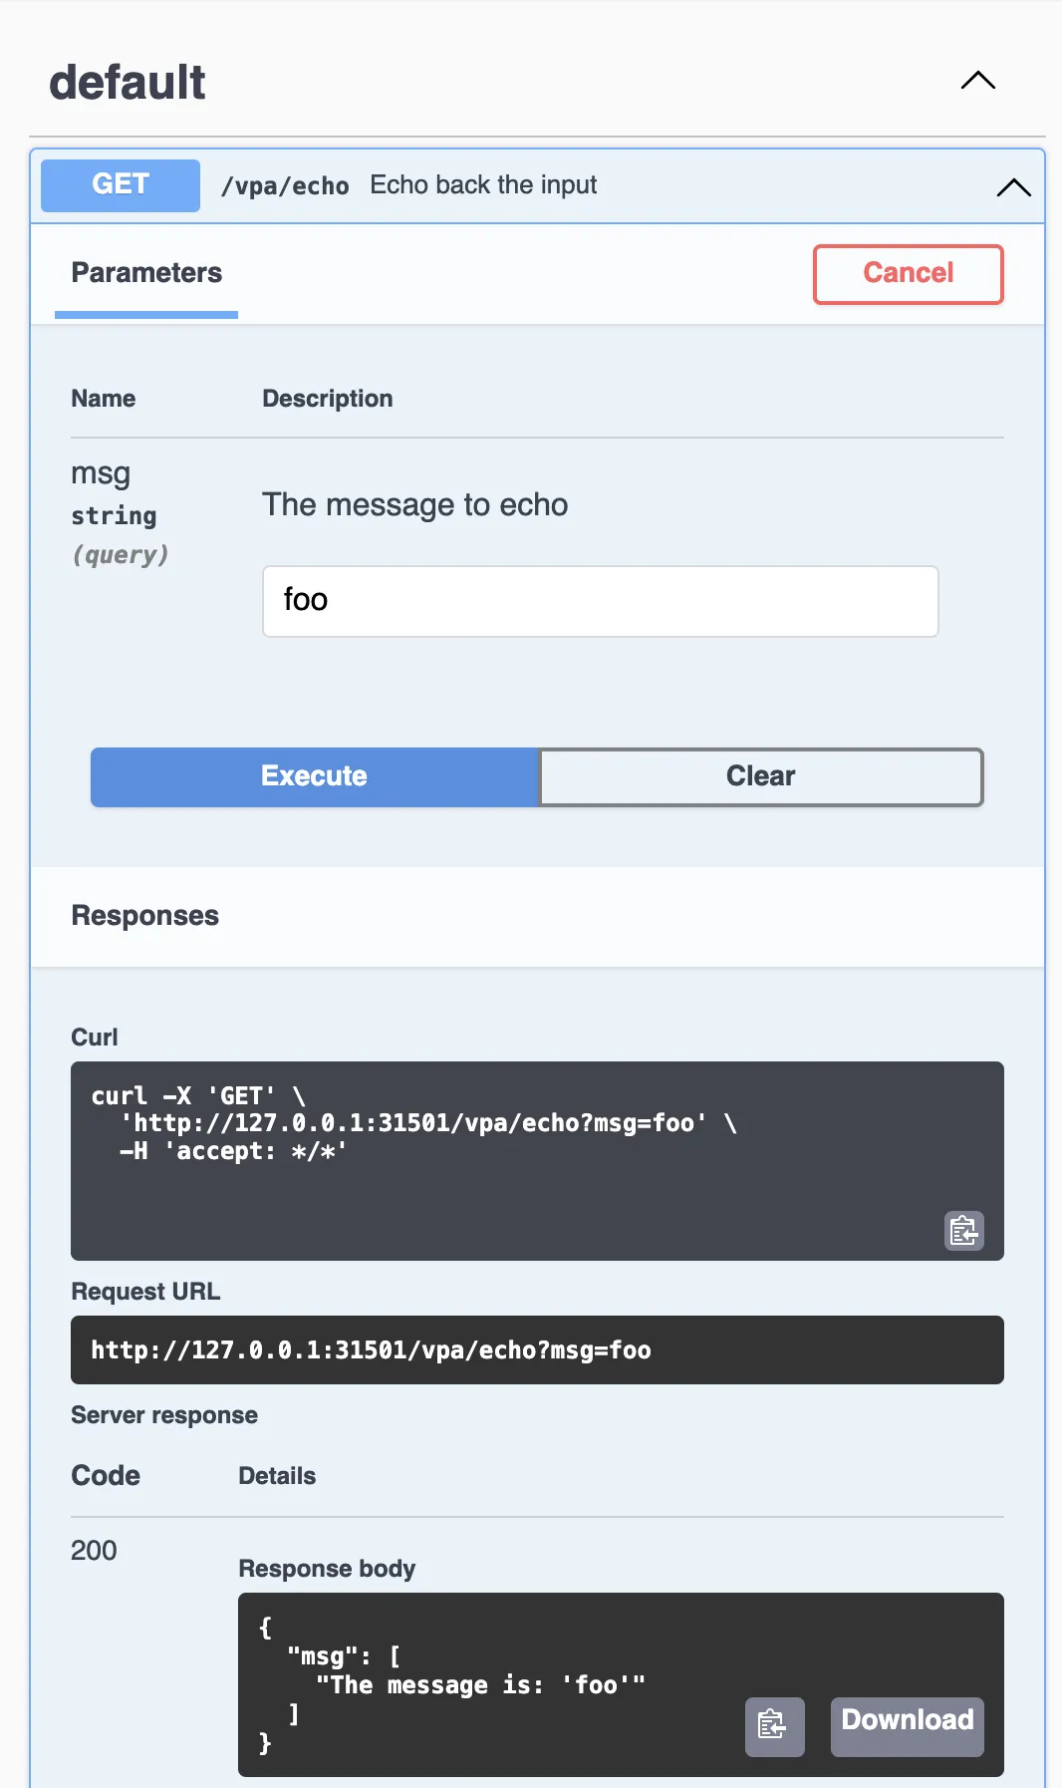
Task: Click the 'Code' column header
Action: tap(106, 1475)
